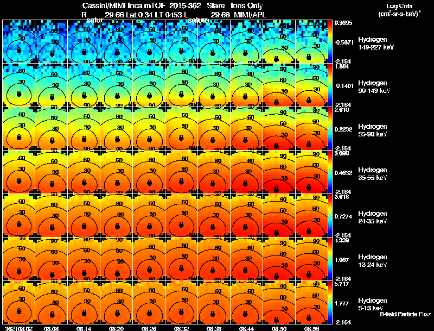
Task: Open the 08:20 panel in the 35-55 keV row
Action: click(116, 172)
